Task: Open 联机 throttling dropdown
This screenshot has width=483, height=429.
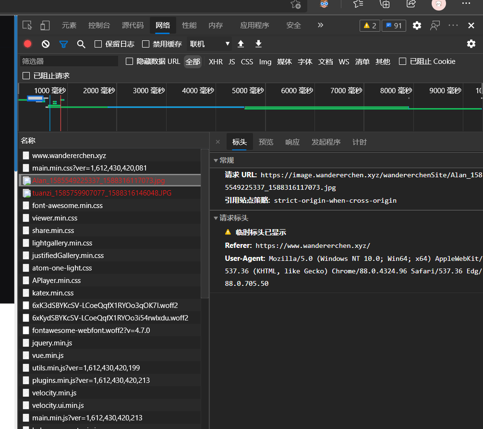Action: [x=209, y=44]
